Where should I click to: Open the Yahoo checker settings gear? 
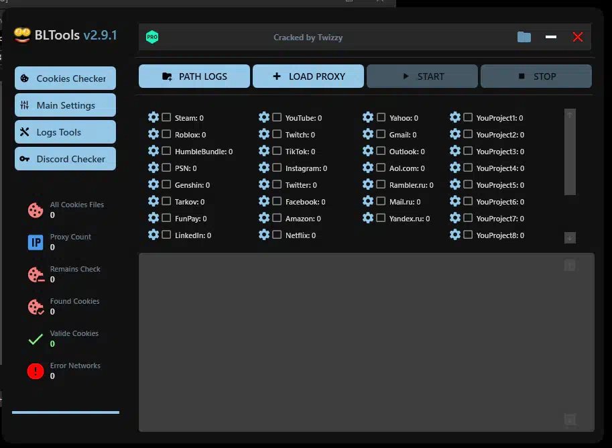tap(368, 117)
